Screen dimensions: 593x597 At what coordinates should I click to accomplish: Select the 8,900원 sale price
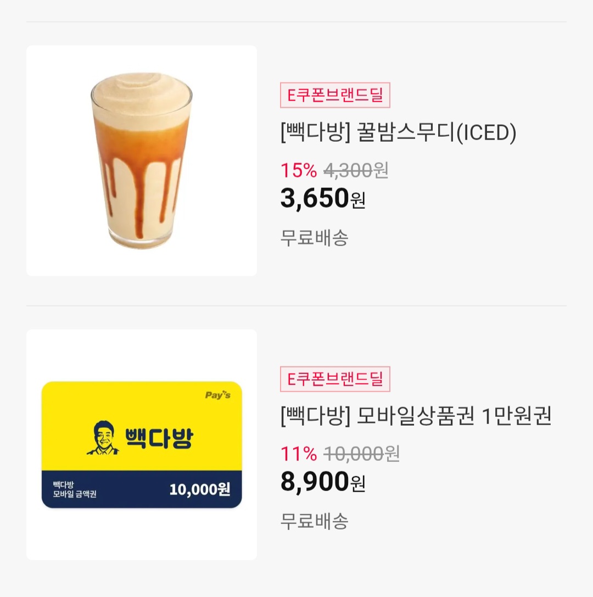(323, 482)
